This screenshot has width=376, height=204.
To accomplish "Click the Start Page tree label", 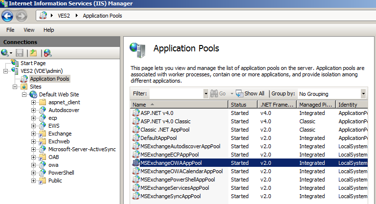I will [33, 63].
